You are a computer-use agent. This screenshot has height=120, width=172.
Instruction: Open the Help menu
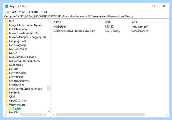click(44, 12)
